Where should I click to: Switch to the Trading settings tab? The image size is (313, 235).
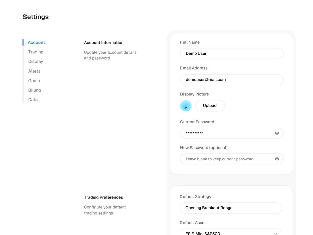click(36, 52)
